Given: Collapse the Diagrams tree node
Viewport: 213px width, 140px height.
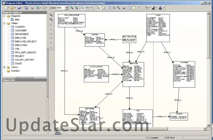Looking at the screenshot, I should (4, 16).
